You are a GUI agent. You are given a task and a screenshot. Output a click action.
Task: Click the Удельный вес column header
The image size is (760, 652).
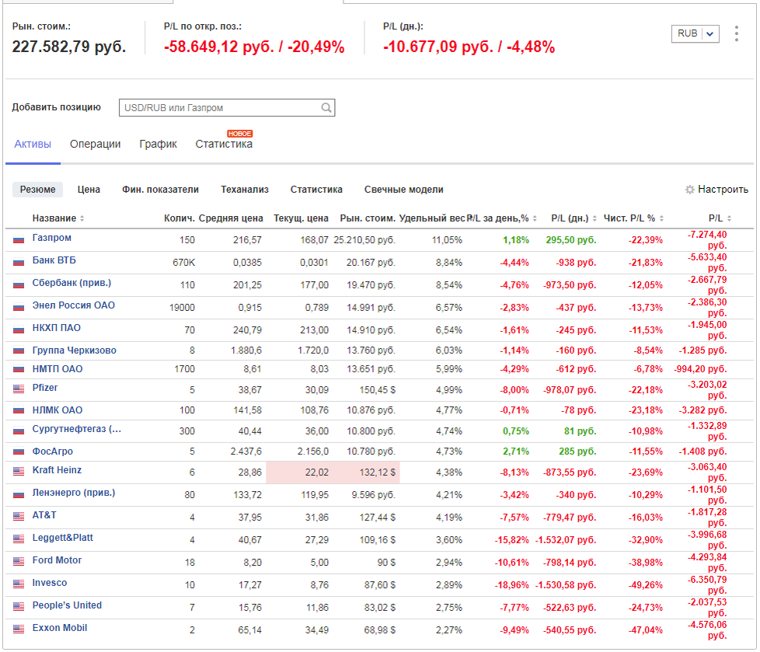(432, 218)
